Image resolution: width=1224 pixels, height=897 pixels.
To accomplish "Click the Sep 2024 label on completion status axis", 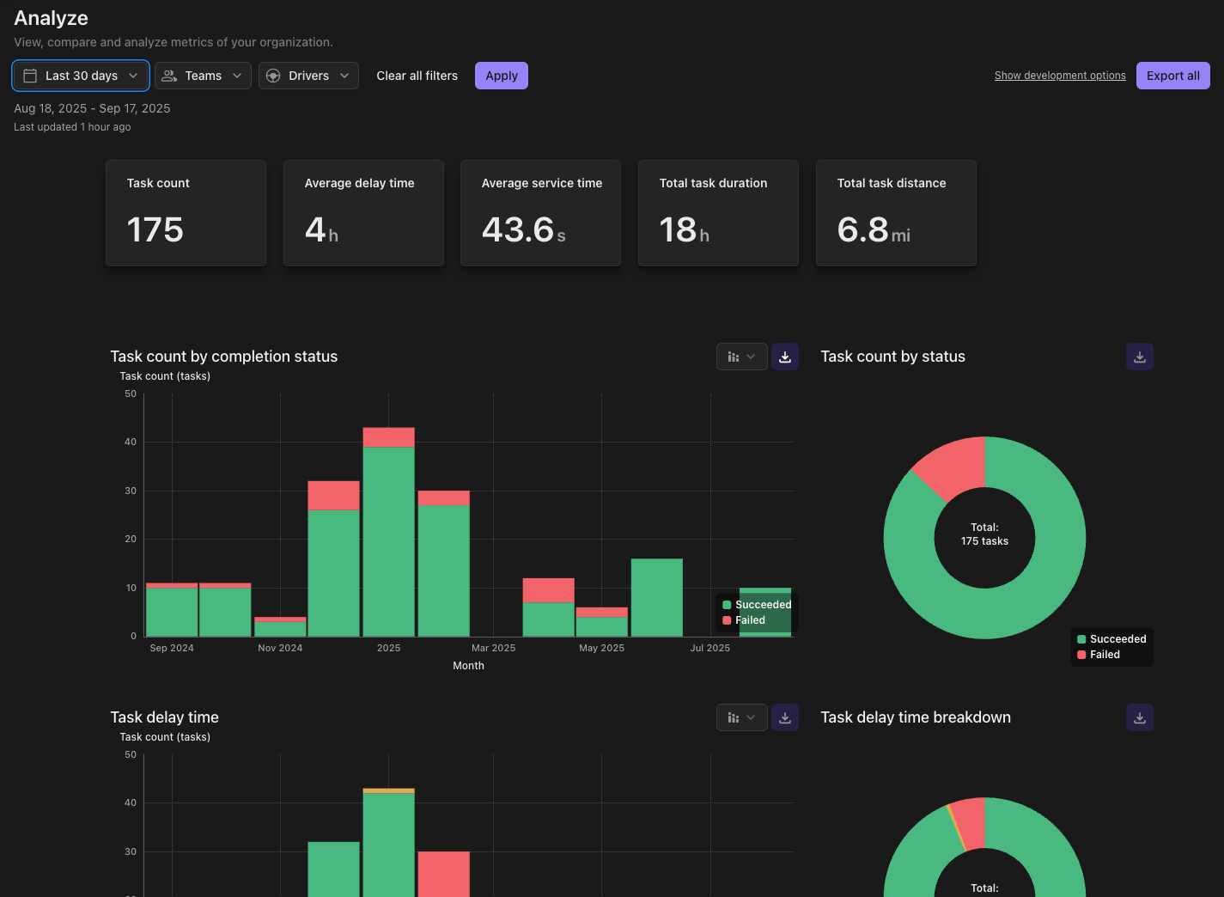I will [x=172, y=648].
